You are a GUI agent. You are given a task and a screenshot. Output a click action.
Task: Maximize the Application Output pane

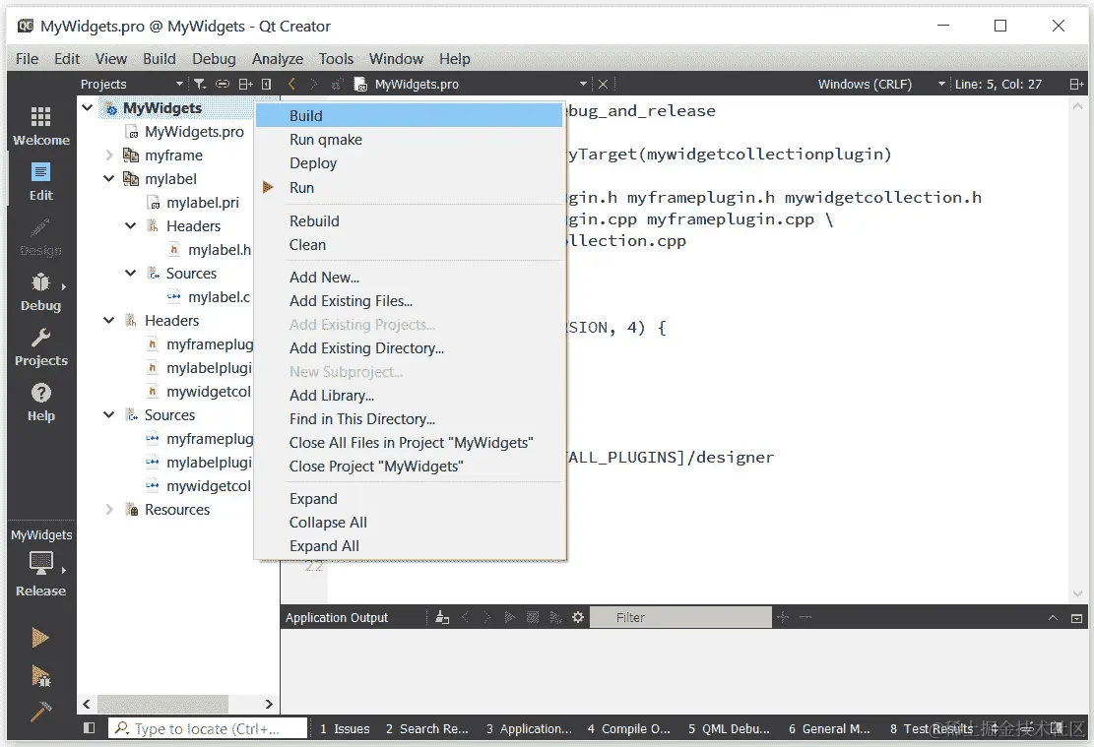pos(1076,618)
